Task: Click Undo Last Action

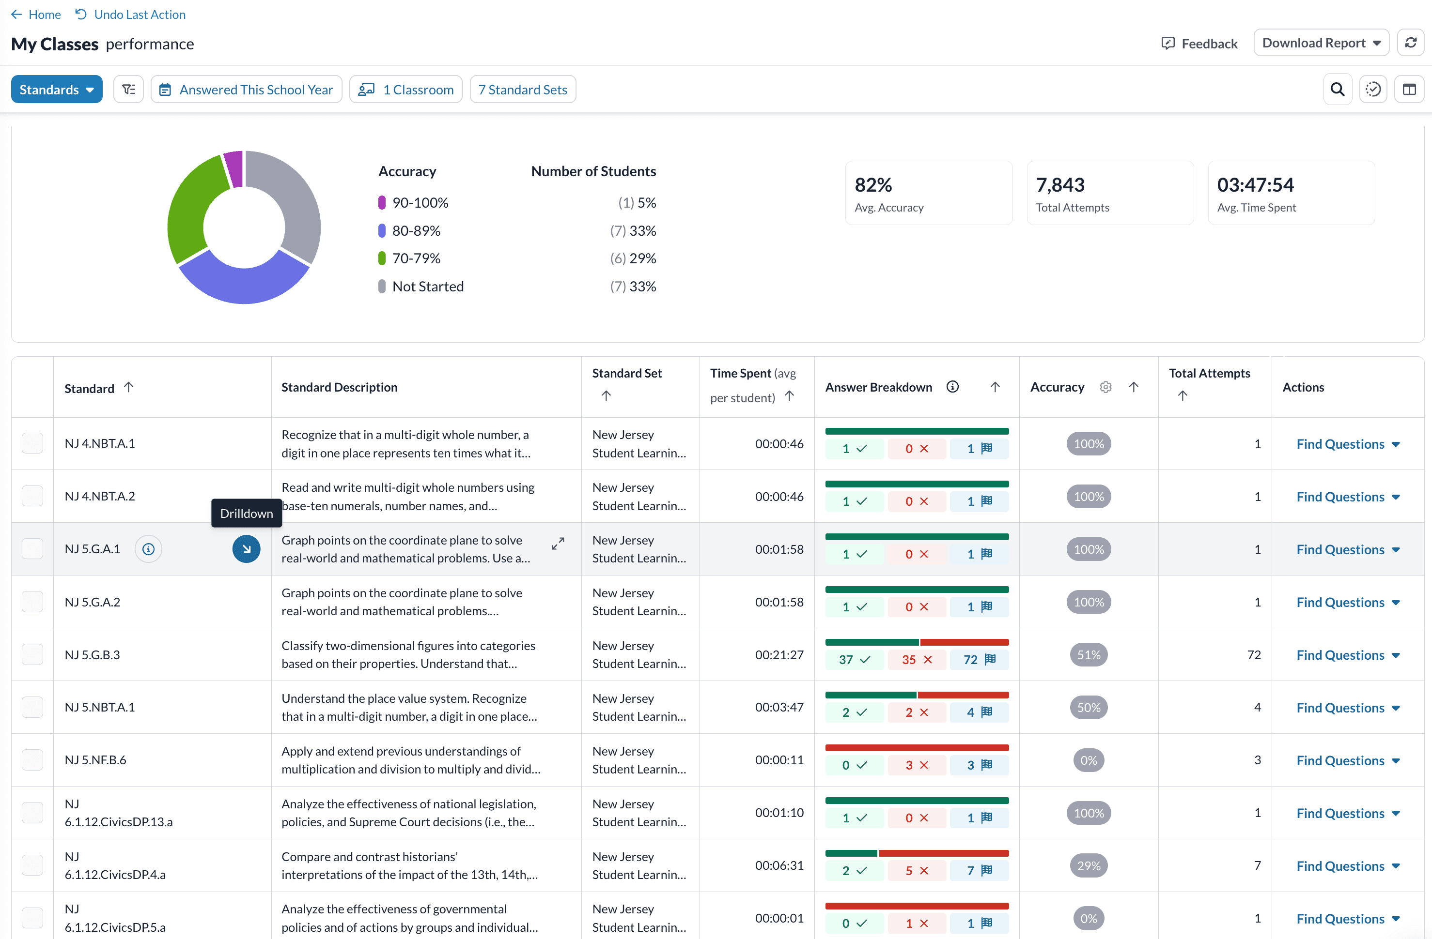Action: 131,15
